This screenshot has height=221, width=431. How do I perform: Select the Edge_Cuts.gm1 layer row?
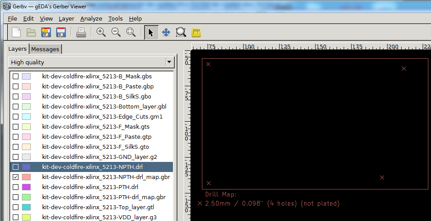(102, 117)
